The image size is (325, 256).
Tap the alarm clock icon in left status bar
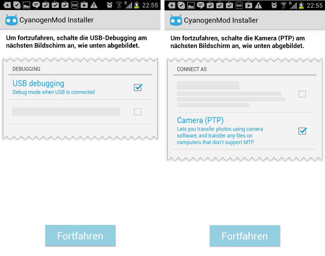(x=110, y=5)
